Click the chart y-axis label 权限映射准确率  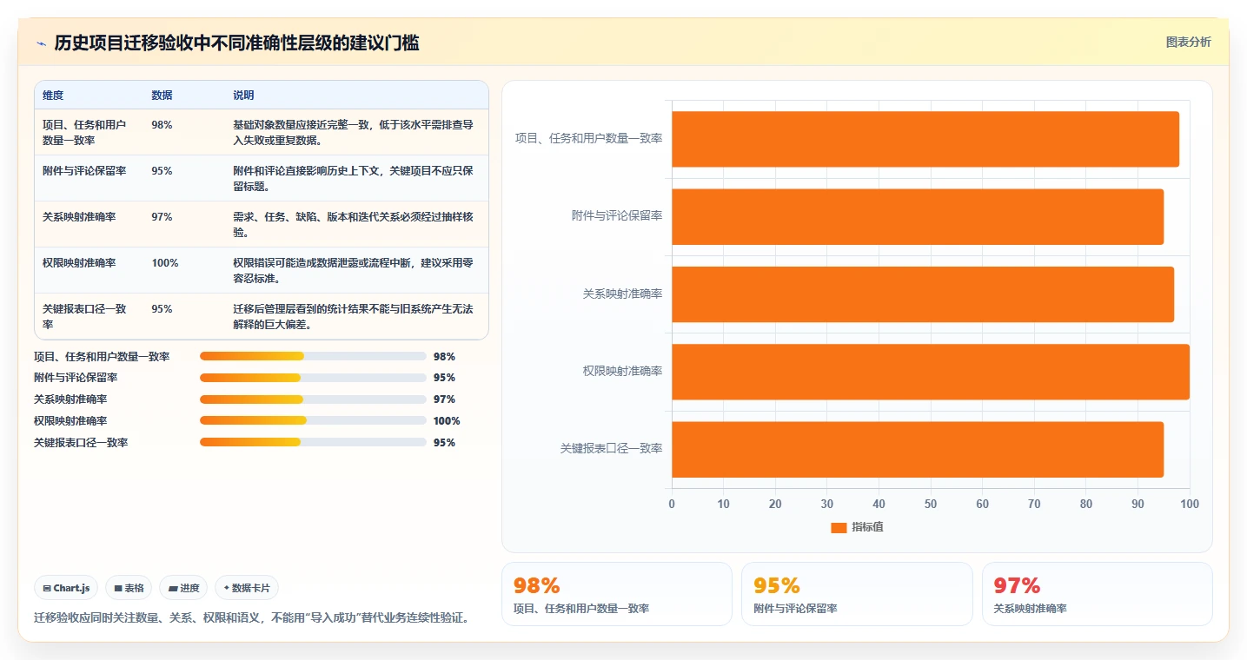point(622,371)
